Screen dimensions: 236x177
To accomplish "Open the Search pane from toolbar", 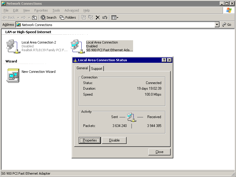I will (x=49, y=17).
